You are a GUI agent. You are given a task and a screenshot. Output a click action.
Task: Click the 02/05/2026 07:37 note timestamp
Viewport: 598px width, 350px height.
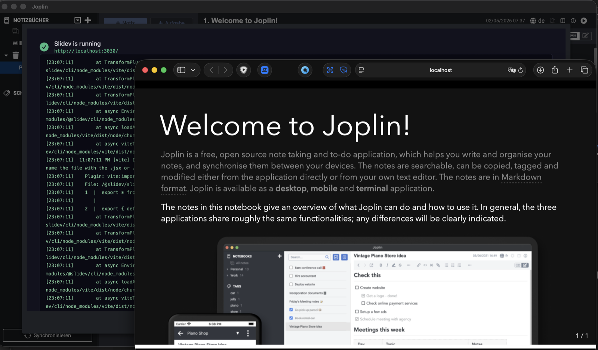505,21
